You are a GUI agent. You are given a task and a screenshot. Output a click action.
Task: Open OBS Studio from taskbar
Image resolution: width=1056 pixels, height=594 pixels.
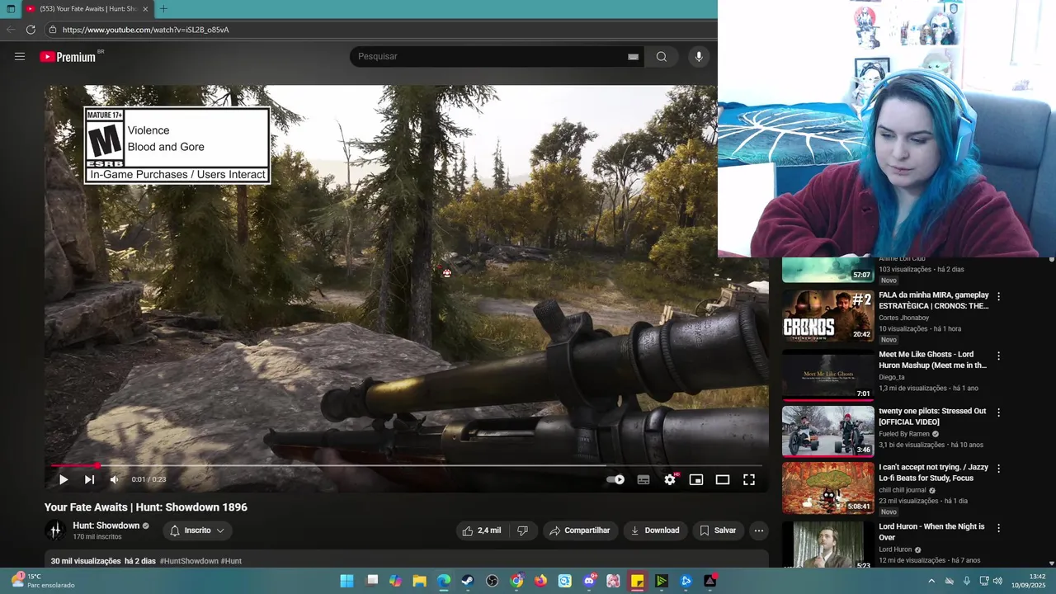(493, 581)
